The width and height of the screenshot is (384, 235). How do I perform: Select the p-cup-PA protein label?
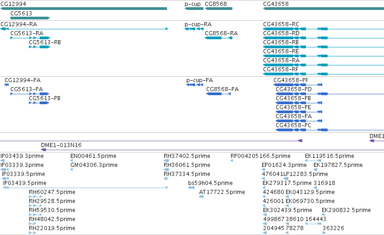pos(199,81)
